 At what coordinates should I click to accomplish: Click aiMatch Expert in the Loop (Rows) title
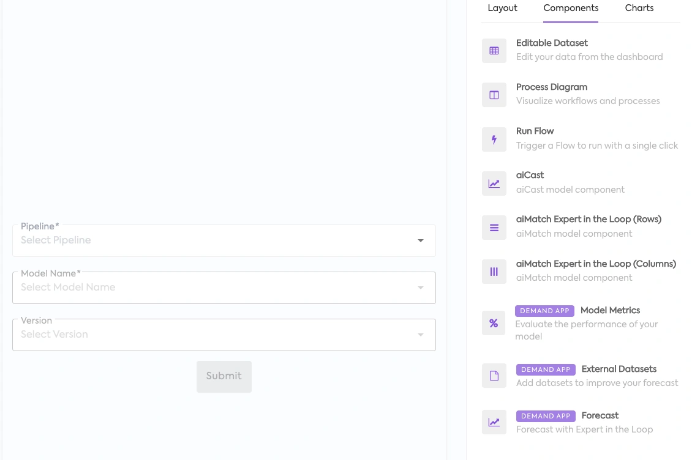(589, 220)
